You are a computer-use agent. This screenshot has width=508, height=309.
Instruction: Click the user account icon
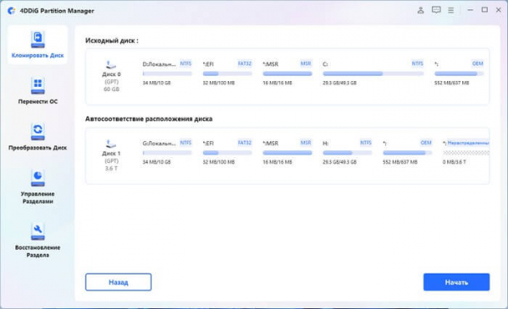pos(421,10)
